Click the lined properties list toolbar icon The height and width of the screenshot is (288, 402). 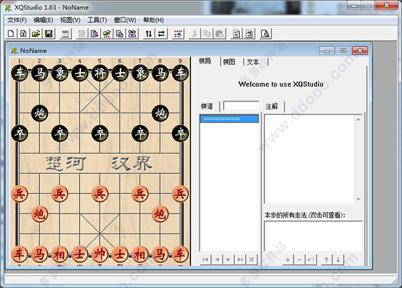click(66, 34)
